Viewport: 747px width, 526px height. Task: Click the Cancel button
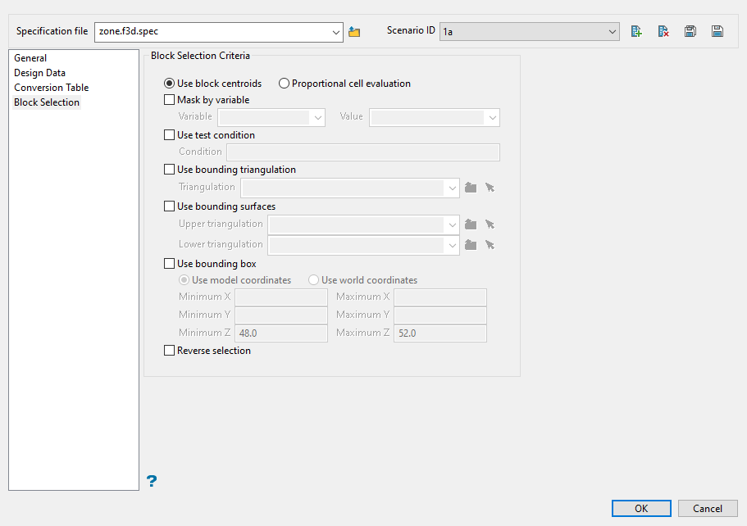pos(707,509)
